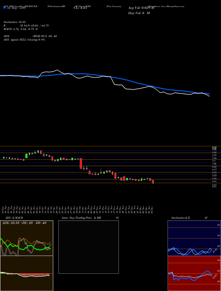Click the red MACD histogram bars
This screenshot has width=221, height=291.
click(x=34, y=274)
